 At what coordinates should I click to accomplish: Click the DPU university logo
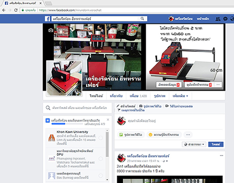click(x=52, y=158)
